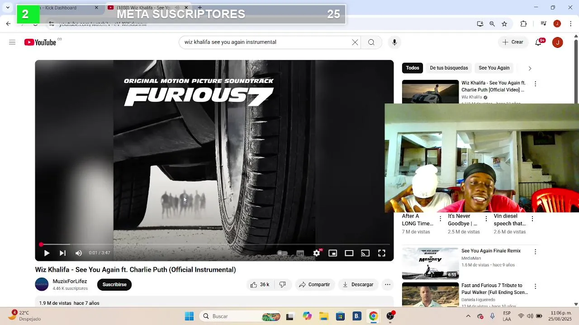
Task: Open options for See You Again Finale Remix
Action: pyautogui.click(x=536, y=252)
